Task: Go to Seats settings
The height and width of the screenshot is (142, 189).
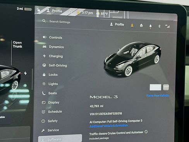Action: point(49,93)
